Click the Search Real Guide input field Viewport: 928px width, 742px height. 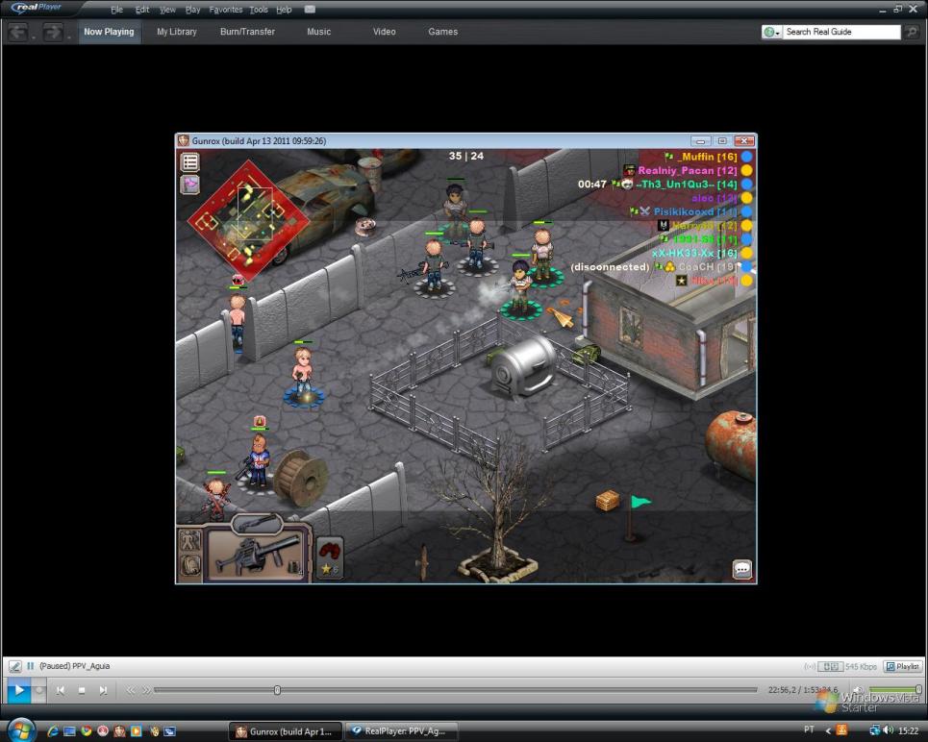837,32
